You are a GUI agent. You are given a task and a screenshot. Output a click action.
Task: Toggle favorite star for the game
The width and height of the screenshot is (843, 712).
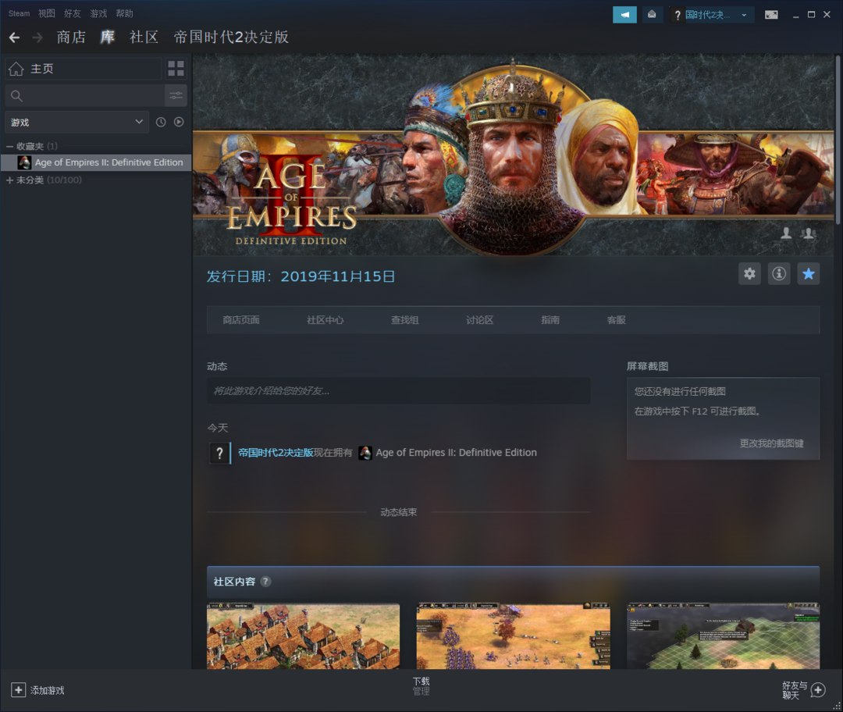click(x=808, y=274)
